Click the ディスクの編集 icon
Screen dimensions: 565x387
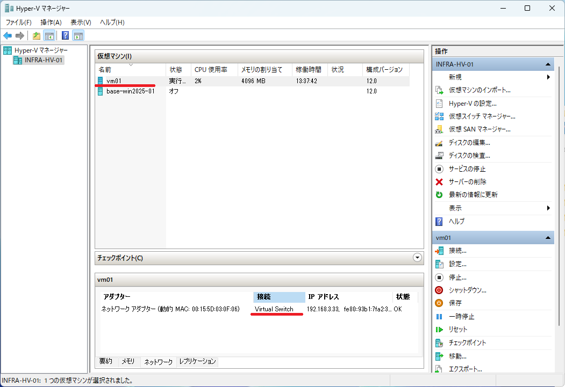coord(439,143)
